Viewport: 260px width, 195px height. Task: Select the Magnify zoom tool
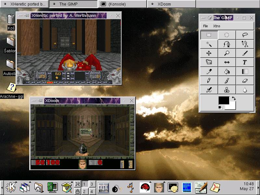pyautogui.click(x=227, y=53)
